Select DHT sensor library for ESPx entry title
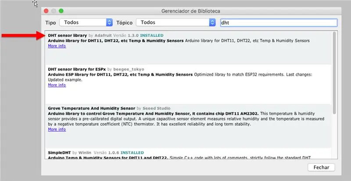The image size is (351, 181). click(77, 69)
